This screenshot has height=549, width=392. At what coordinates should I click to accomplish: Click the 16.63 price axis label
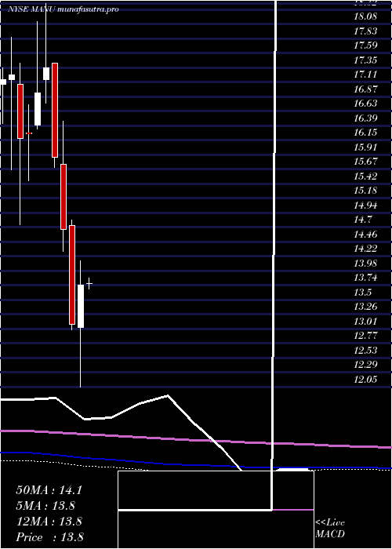point(365,104)
